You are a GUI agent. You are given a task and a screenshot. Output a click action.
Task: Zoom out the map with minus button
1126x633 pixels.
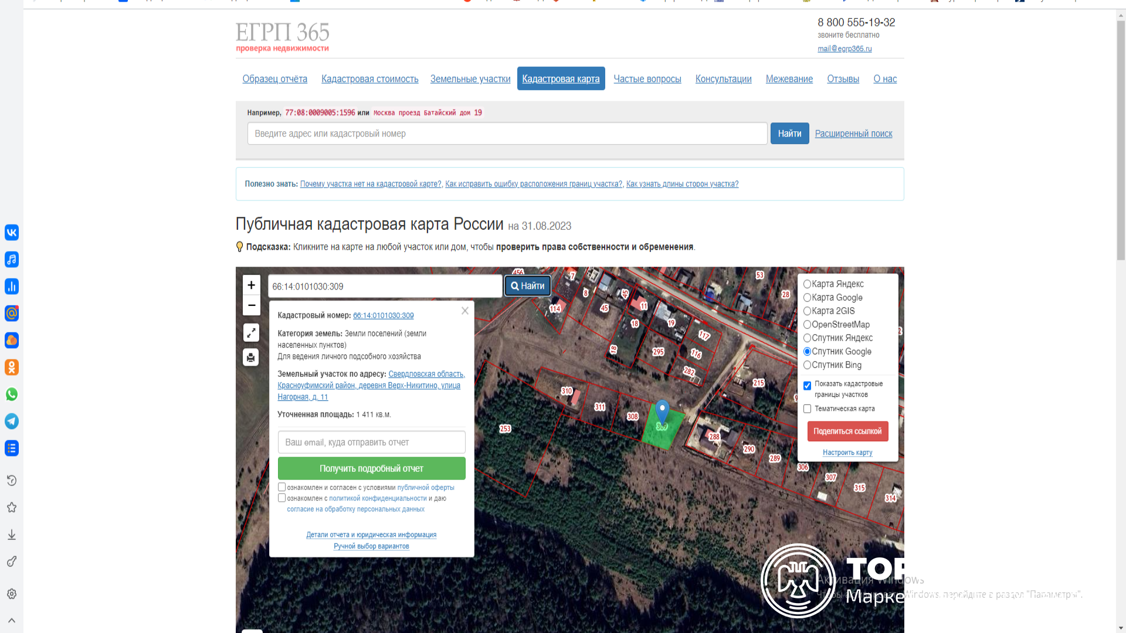(251, 305)
